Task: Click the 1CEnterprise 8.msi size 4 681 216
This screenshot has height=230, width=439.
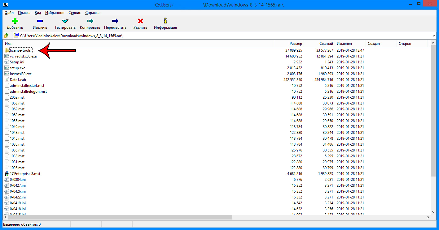Action: pyautogui.click(x=295, y=173)
